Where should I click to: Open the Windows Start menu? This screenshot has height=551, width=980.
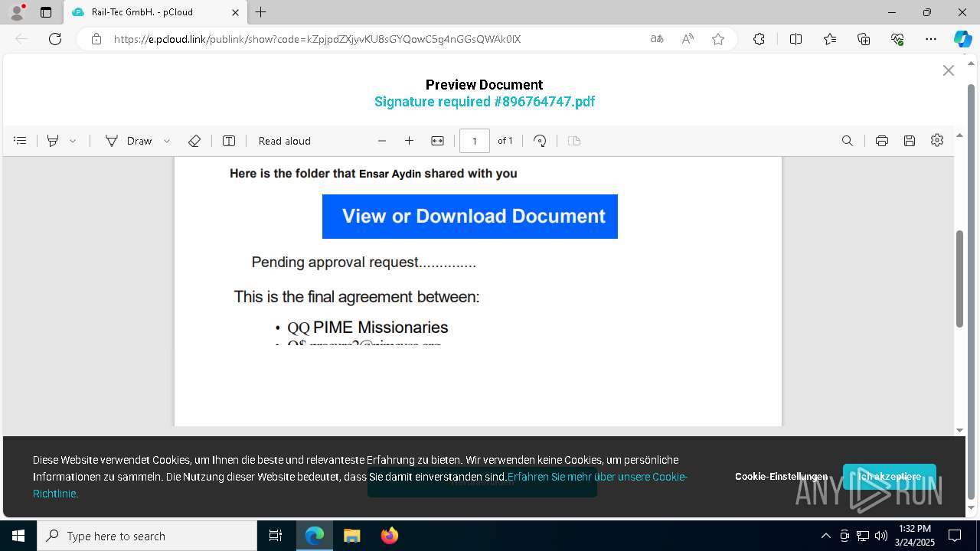click(x=18, y=536)
